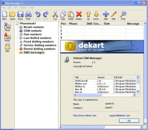Image resolution: width=148 pixels, height=130 pixels.
Task: Click the Version column header in the About list
Action: click(x=104, y=77)
